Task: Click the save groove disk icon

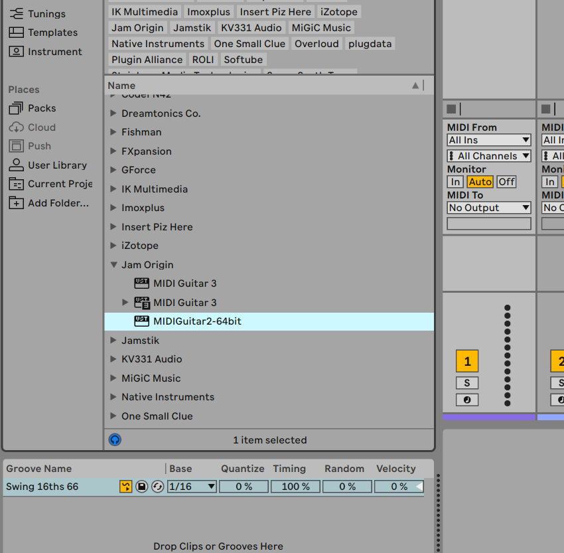Action: (142, 487)
